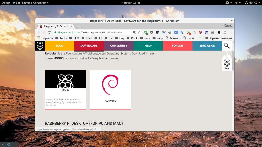The height and width of the screenshot is (147, 262).
Task: Open the page translate icon in address bar
Action: (x=135, y=32)
